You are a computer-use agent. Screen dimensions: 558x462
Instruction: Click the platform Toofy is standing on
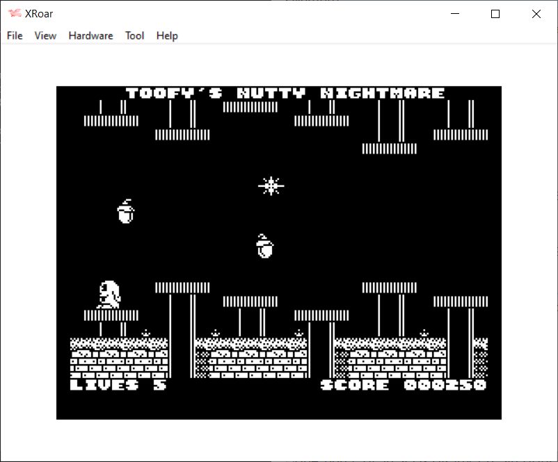pos(111,315)
